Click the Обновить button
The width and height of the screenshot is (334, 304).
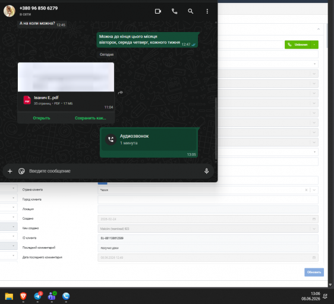pos(314,272)
